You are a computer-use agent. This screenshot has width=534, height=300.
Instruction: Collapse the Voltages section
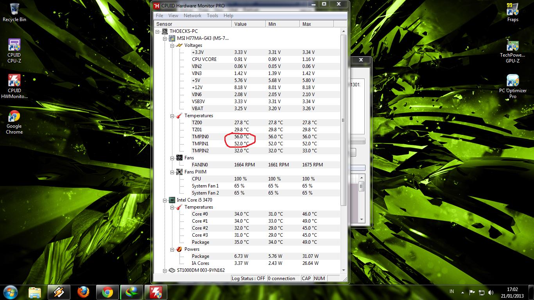point(172,45)
